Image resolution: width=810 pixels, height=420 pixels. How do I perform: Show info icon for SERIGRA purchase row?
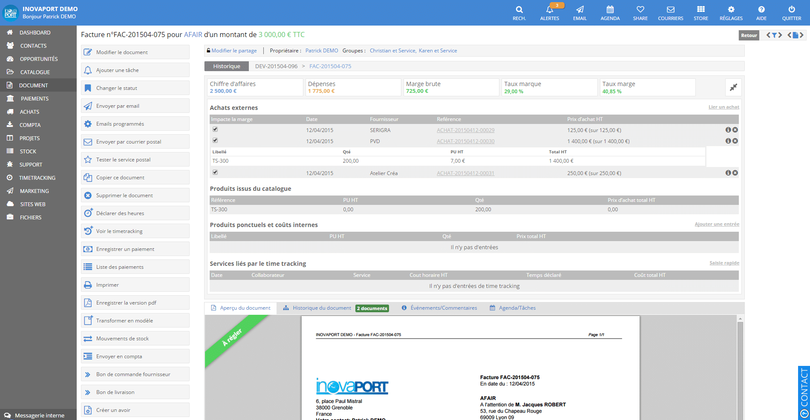pyautogui.click(x=728, y=130)
